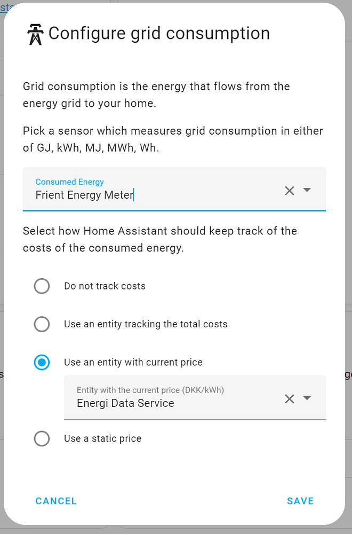Choose Use an entity tracking the total costs
This screenshot has height=534, width=352.
click(42, 324)
